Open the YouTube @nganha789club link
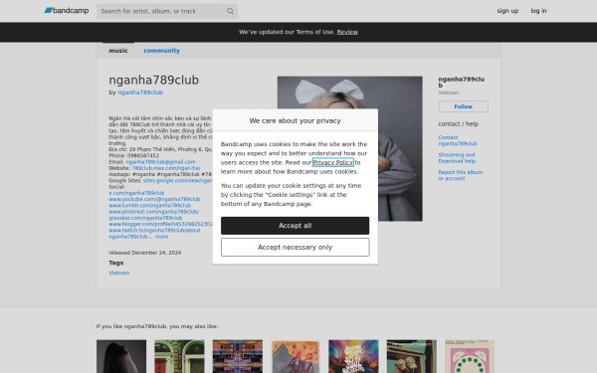Viewport: 597px width, 373px height. click(x=154, y=199)
